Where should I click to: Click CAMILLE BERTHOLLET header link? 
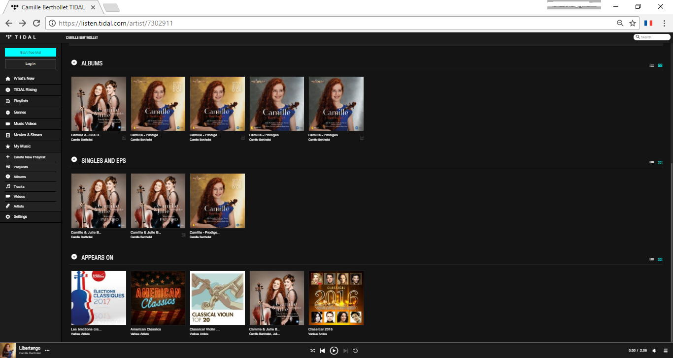(82, 38)
